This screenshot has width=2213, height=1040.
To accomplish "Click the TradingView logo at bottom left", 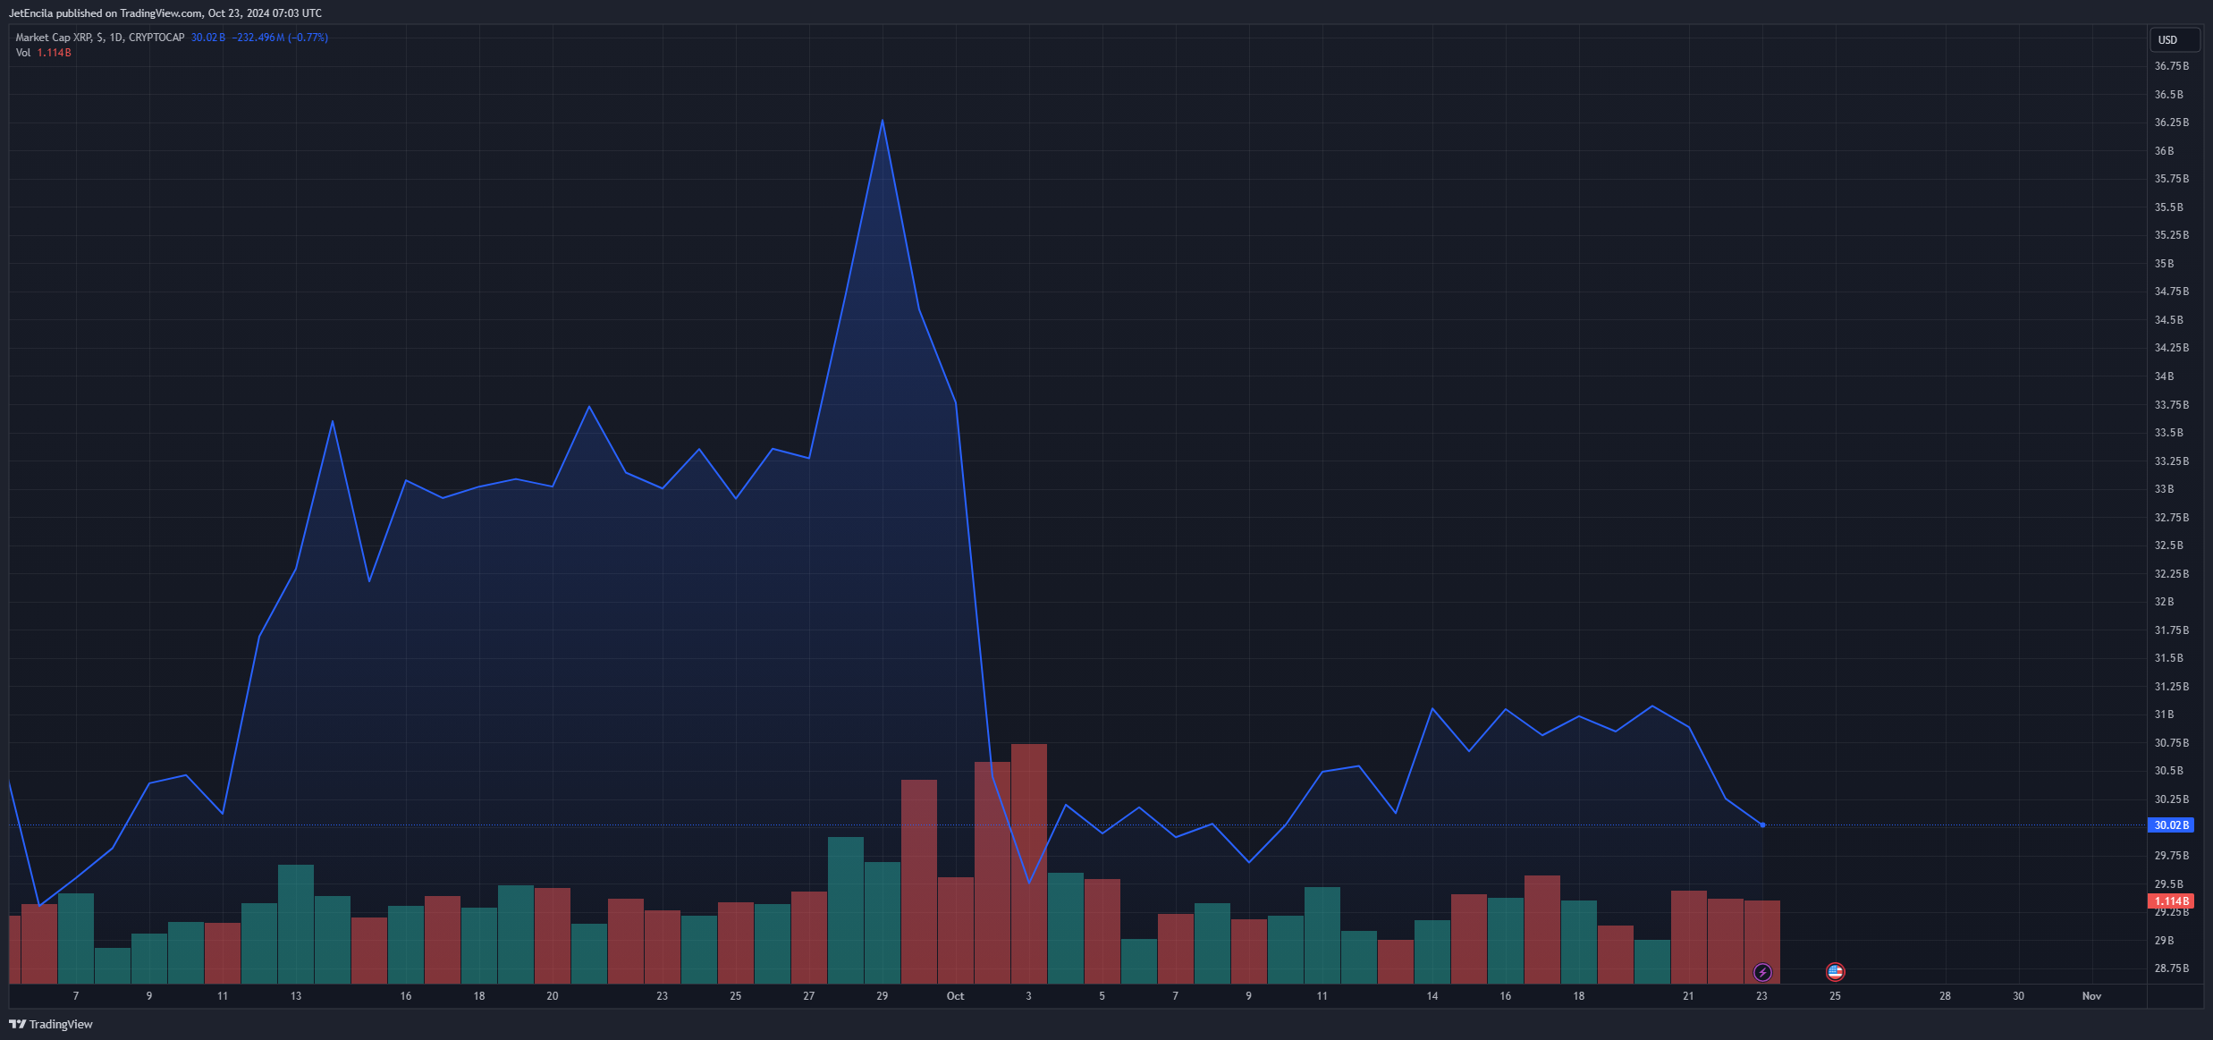I will (51, 1024).
